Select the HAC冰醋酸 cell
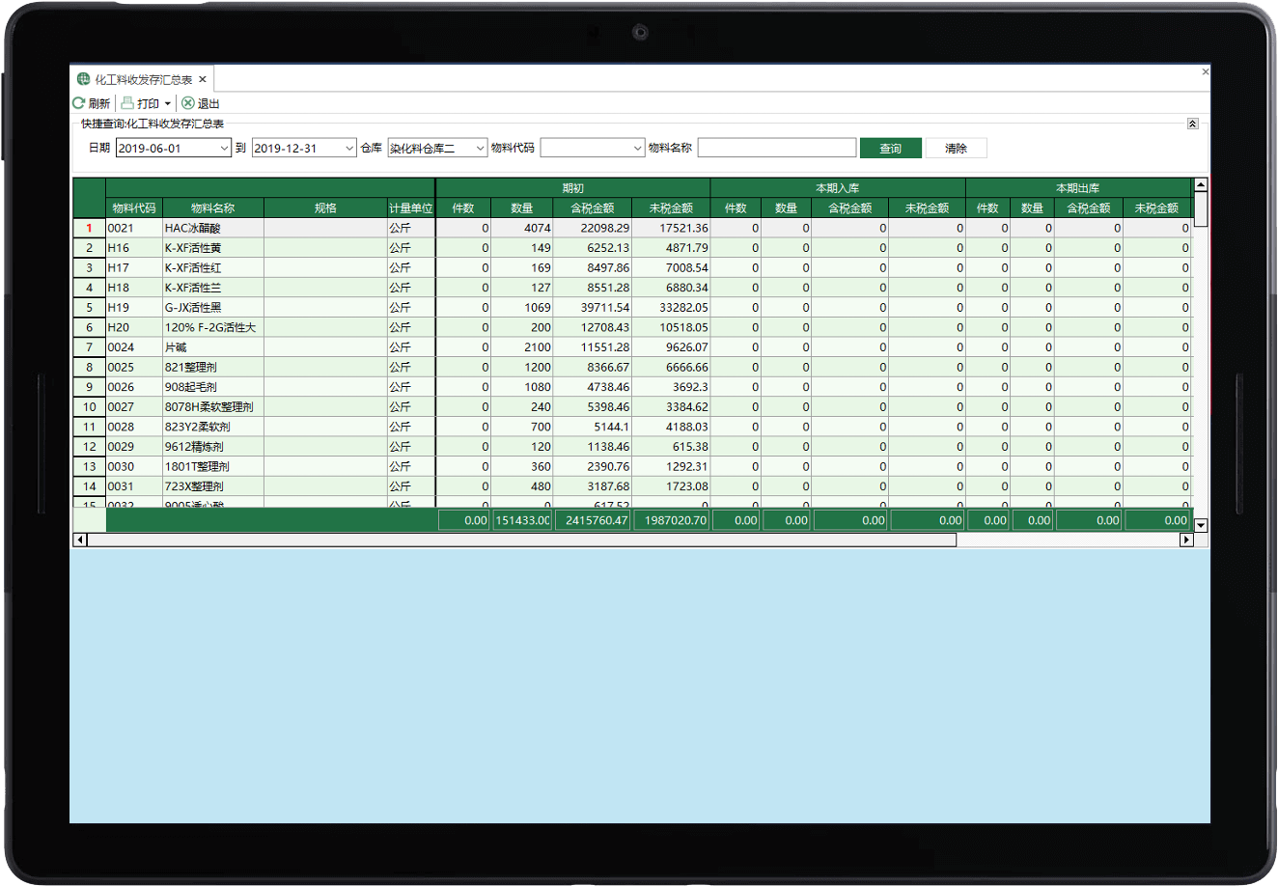The image size is (1278, 886). click(x=213, y=229)
